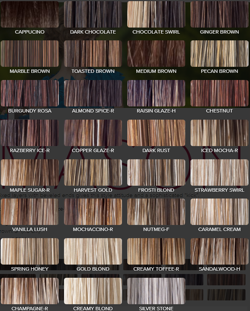Click the CHESTNUT label text
The width and height of the screenshot is (250, 311).
click(x=220, y=111)
